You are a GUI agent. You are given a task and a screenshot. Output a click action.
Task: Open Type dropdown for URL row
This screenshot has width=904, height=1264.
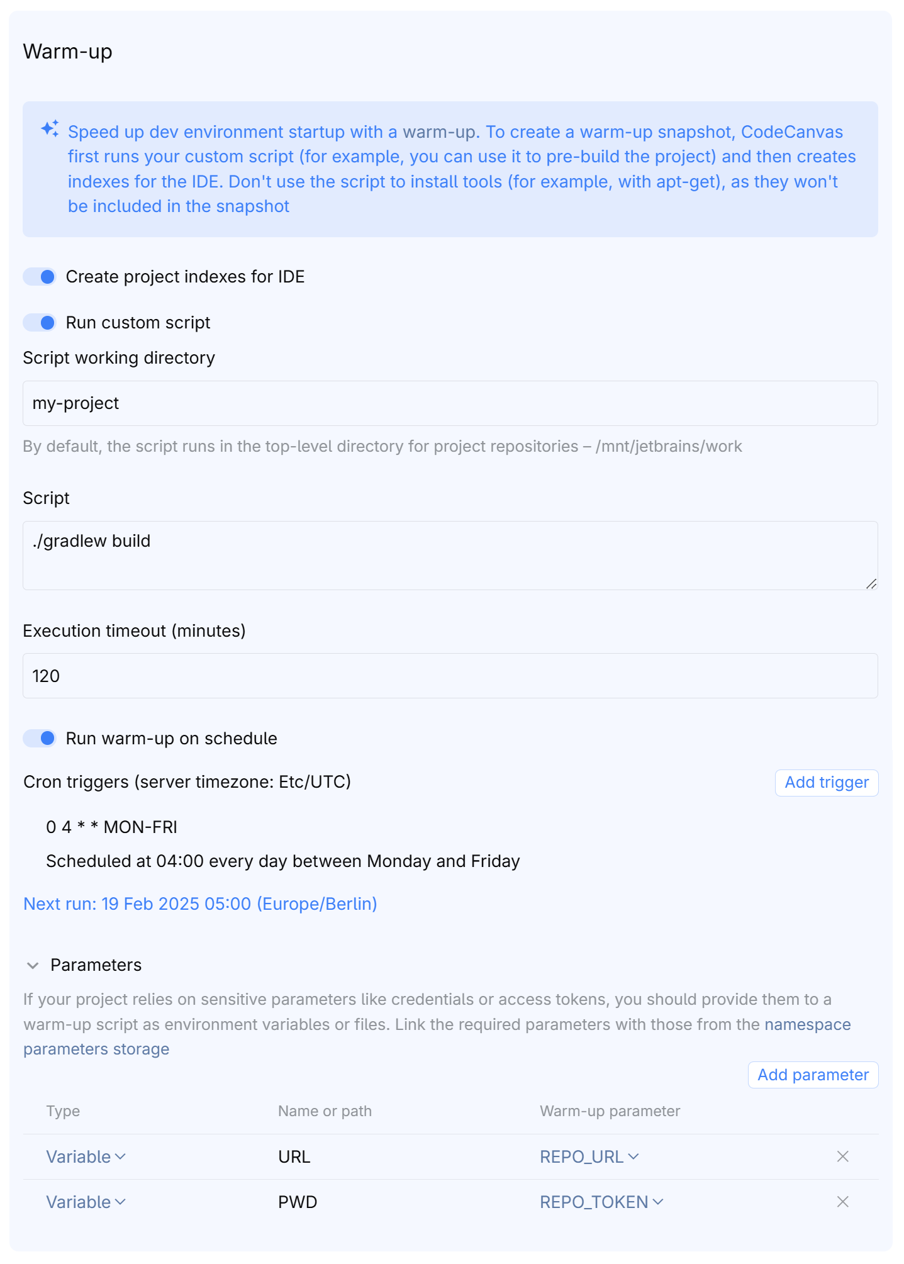86,1156
